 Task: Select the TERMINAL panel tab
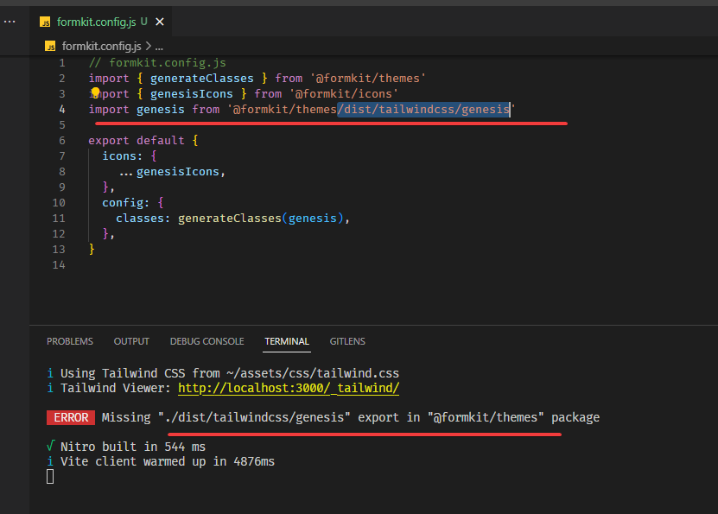pos(287,341)
